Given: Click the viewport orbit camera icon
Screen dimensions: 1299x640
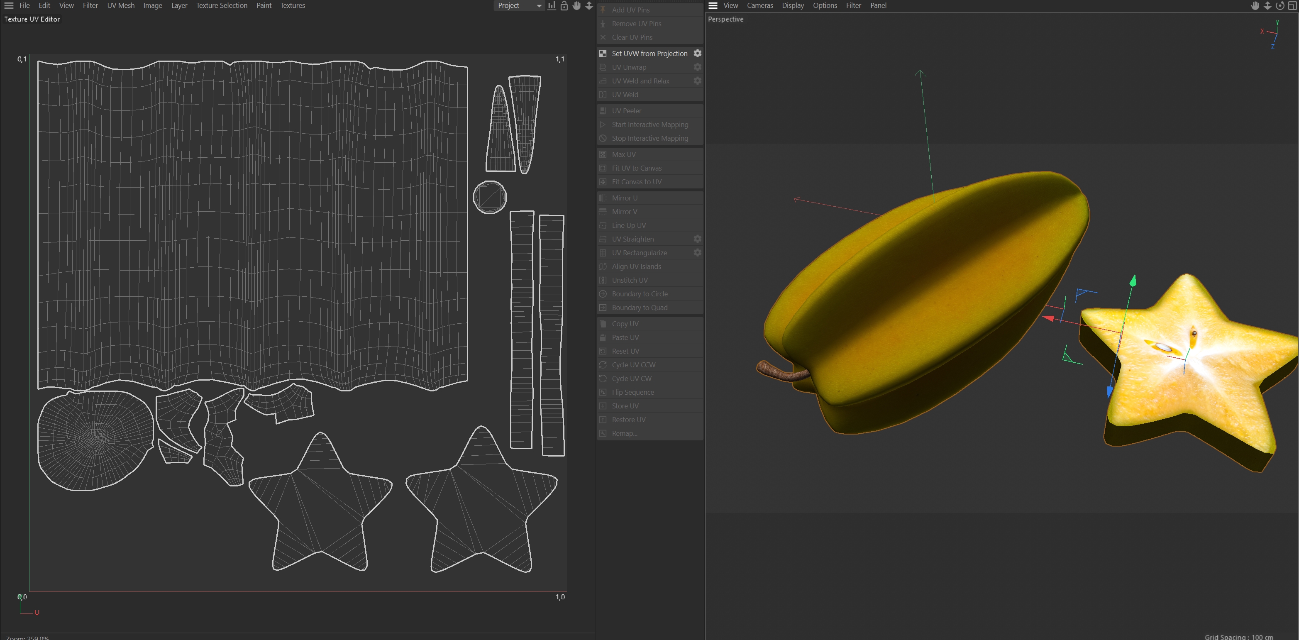Looking at the screenshot, I should (1280, 5).
